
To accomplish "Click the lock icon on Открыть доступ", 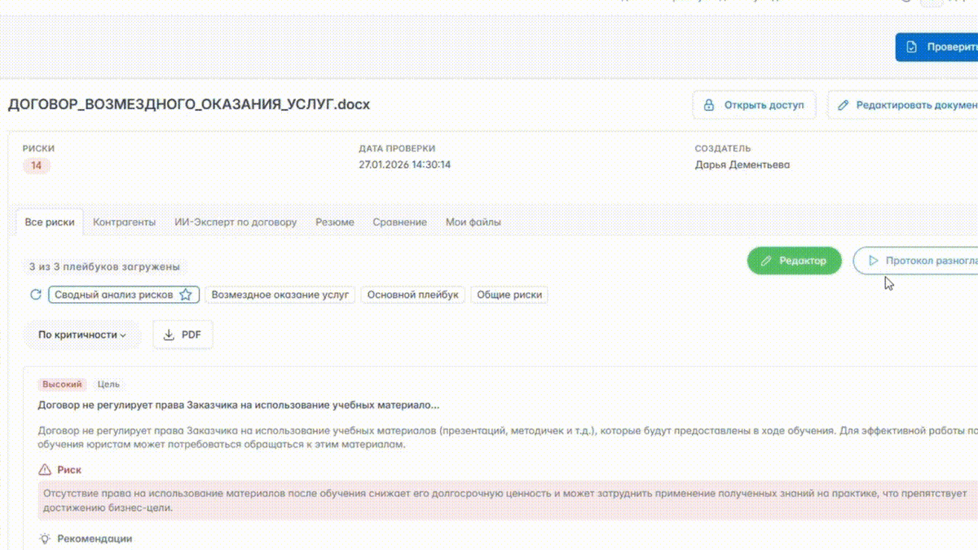I will (x=709, y=105).
